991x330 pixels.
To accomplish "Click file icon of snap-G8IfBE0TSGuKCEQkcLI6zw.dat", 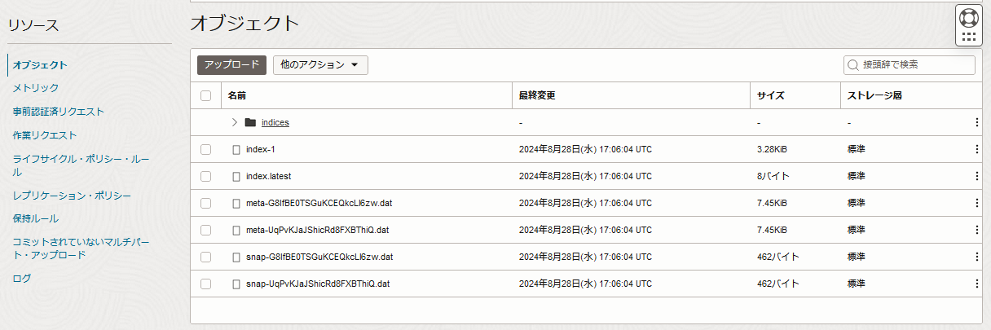I will (237, 257).
